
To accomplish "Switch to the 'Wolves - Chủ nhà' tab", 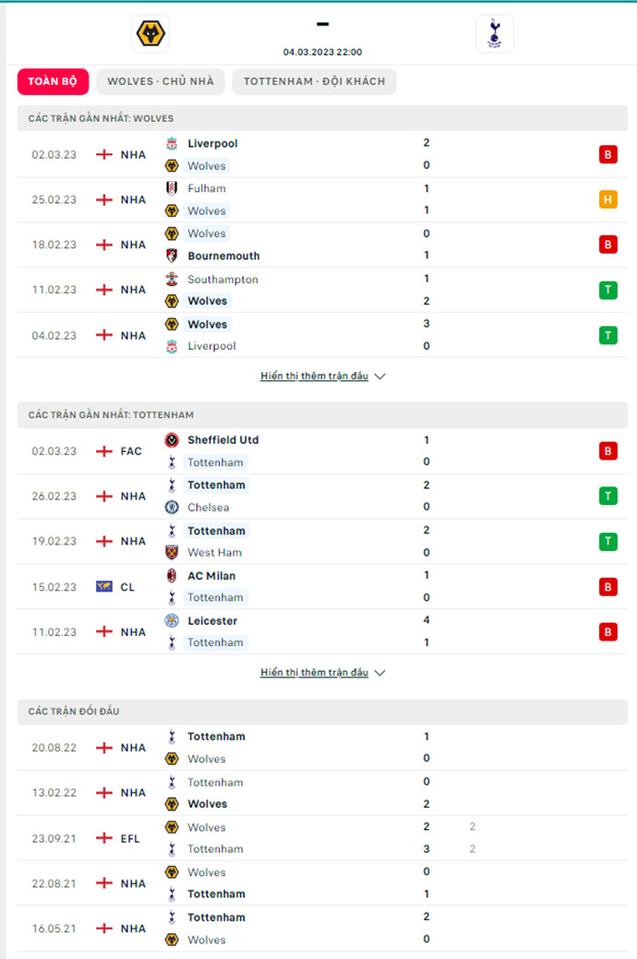I will click(x=161, y=81).
